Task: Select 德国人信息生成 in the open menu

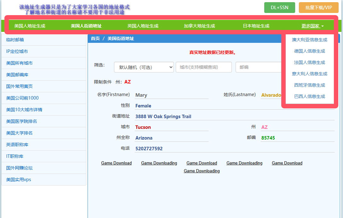Action: 310,51
